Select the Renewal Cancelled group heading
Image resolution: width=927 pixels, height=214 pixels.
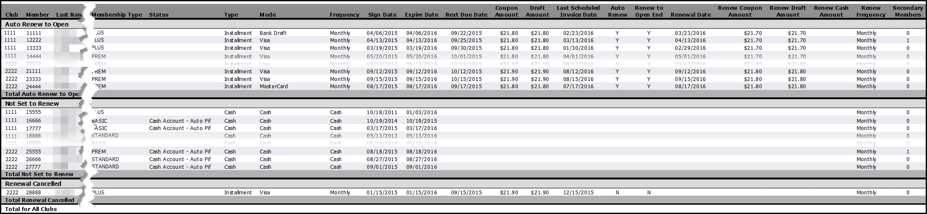point(33,184)
